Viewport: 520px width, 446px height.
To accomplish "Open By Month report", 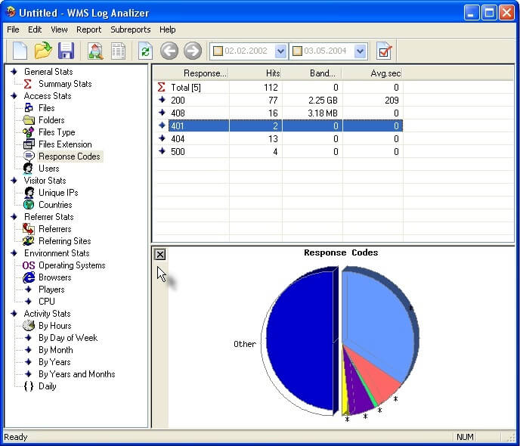I will pyautogui.click(x=56, y=350).
